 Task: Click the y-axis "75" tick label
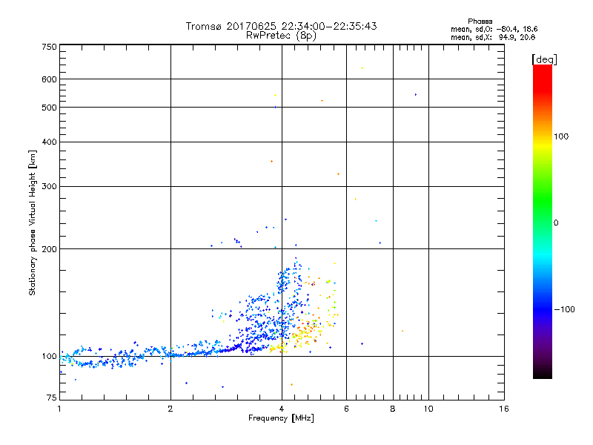click(x=52, y=398)
